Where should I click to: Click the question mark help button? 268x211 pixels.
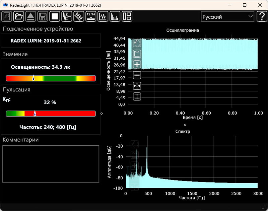coord(261,16)
